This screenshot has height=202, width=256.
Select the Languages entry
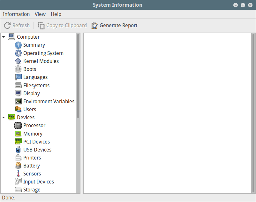(x=35, y=77)
